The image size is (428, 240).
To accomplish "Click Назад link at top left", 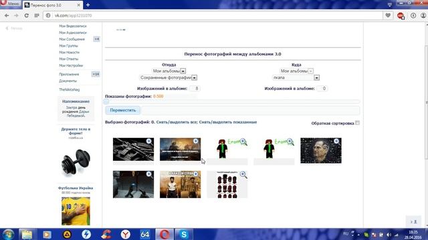I will tap(14, 28).
